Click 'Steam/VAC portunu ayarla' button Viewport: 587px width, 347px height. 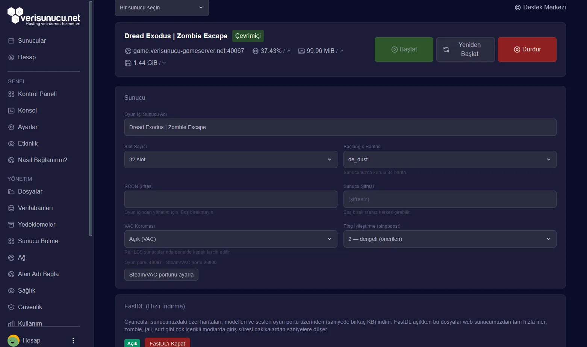[161, 275]
